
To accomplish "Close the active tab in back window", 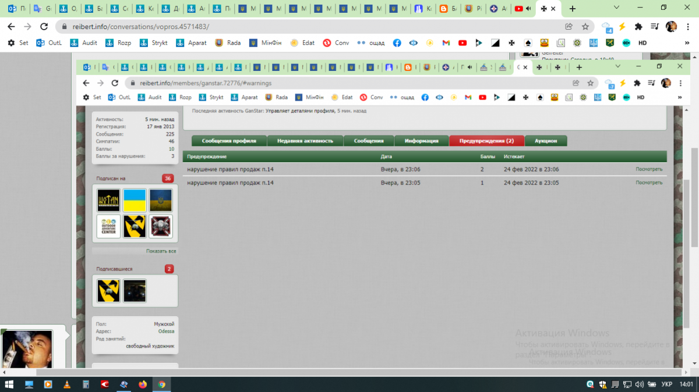I will coord(553,9).
